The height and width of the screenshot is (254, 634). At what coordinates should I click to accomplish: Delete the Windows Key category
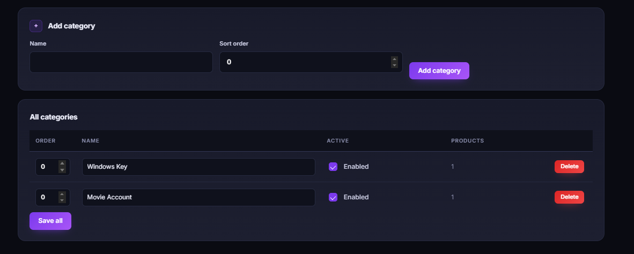click(569, 166)
